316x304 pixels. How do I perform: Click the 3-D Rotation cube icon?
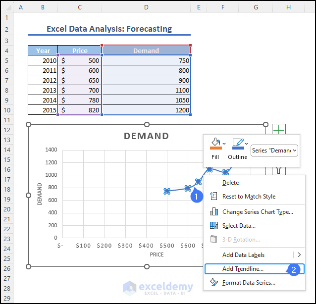tap(213, 239)
